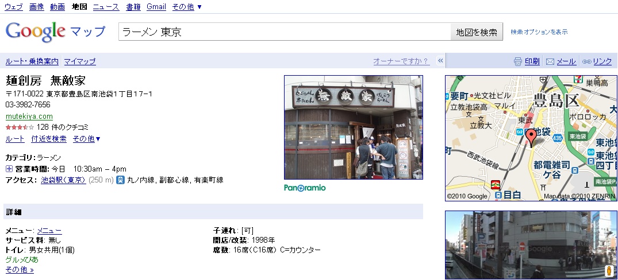Click the オーナーですか？ link
The image size is (618, 280).
click(401, 61)
